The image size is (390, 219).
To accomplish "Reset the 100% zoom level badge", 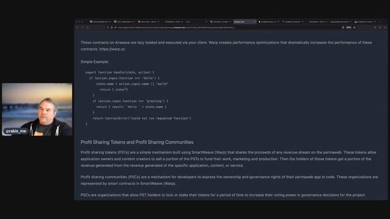I will tap(349, 27).
